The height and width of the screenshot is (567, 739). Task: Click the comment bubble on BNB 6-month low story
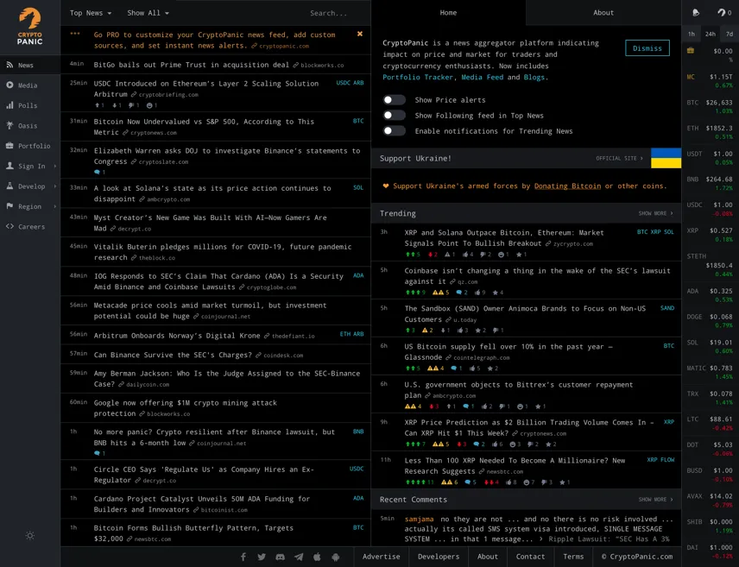point(97,453)
